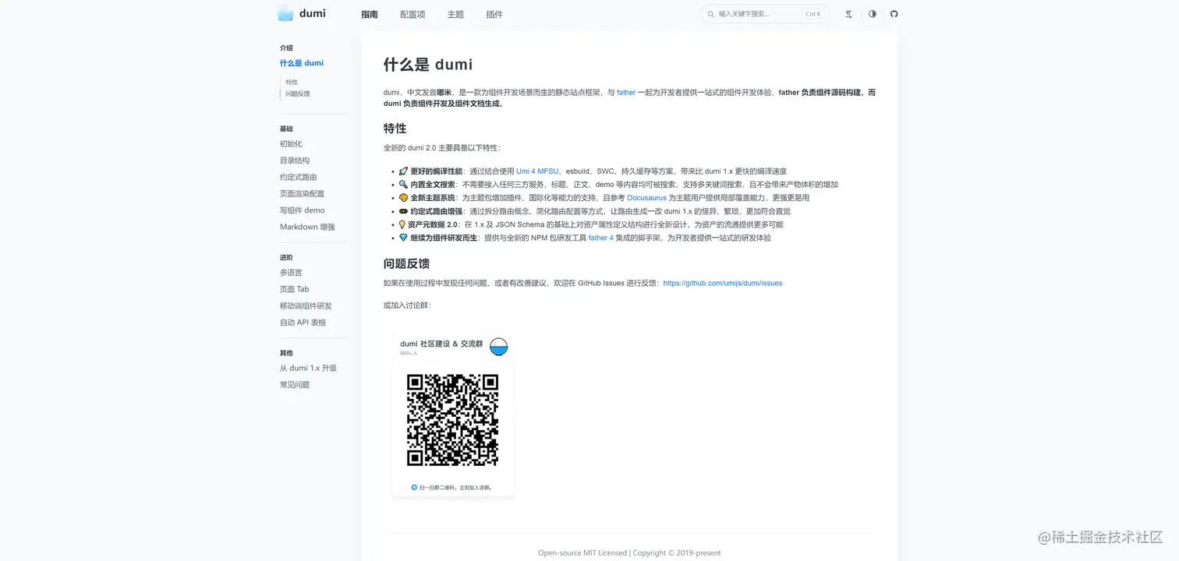Open the Markdown 增强 sidebar page
Screen dimensions: 1179x561
pyautogui.click(x=307, y=227)
